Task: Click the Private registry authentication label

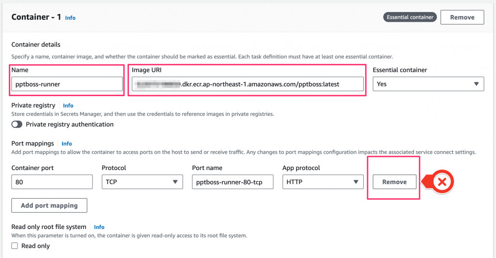Action: (x=70, y=124)
